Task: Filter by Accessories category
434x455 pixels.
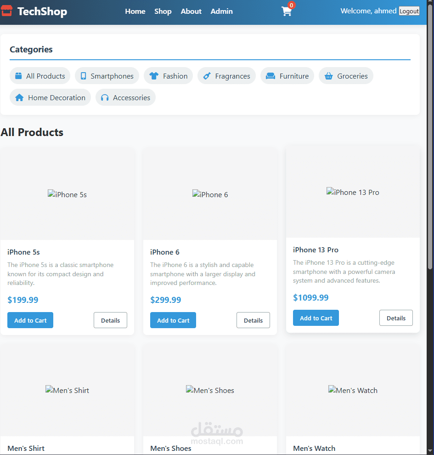Action: (125, 97)
